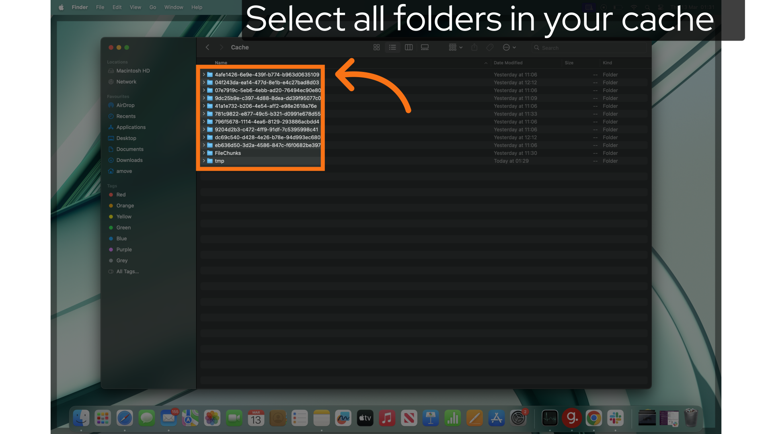Open the Action ellipsis menu dropdown
This screenshot has width=772, height=434.
coord(509,47)
